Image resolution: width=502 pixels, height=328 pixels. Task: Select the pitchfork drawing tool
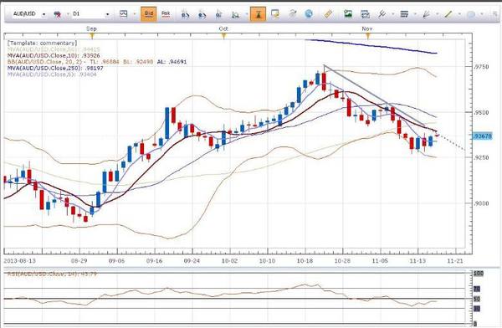[382, 13]
